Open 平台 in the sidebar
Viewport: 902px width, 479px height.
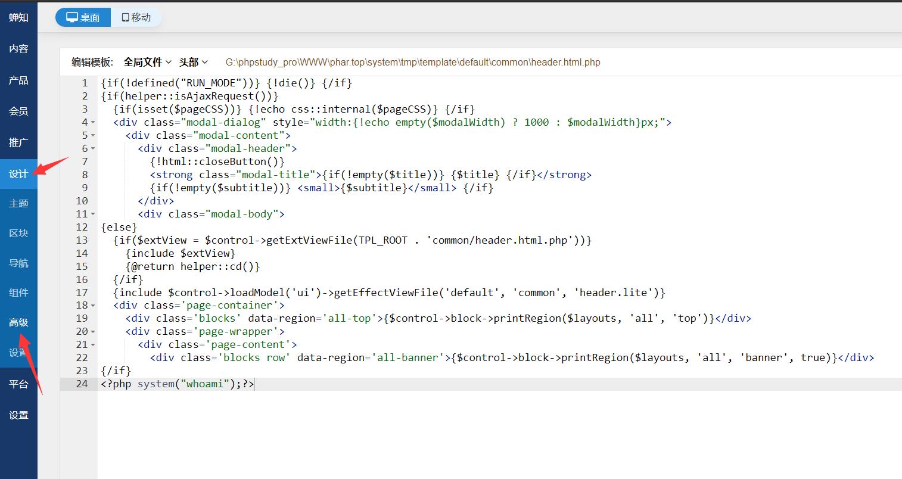18,384
